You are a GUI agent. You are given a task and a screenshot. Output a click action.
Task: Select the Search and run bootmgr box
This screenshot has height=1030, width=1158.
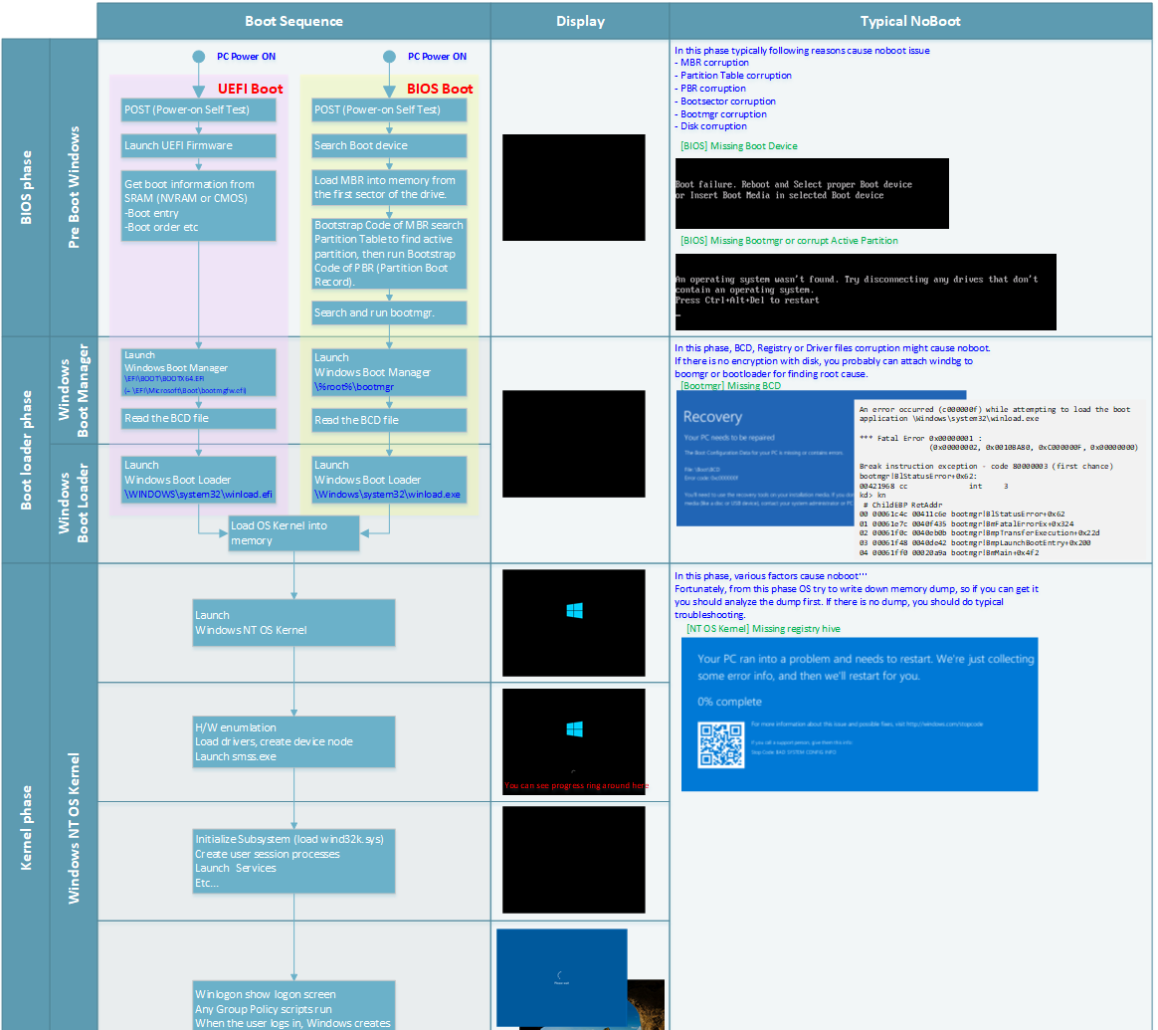pos(389,312)
